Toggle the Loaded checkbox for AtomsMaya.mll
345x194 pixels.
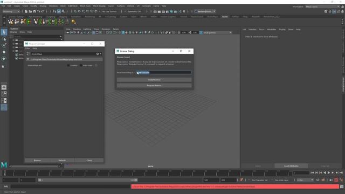(x=68, y=65)
